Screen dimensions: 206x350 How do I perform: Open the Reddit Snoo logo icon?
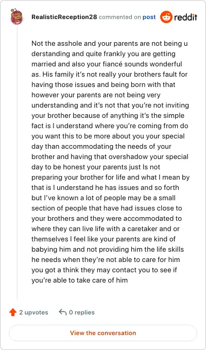tap(166, 17)
